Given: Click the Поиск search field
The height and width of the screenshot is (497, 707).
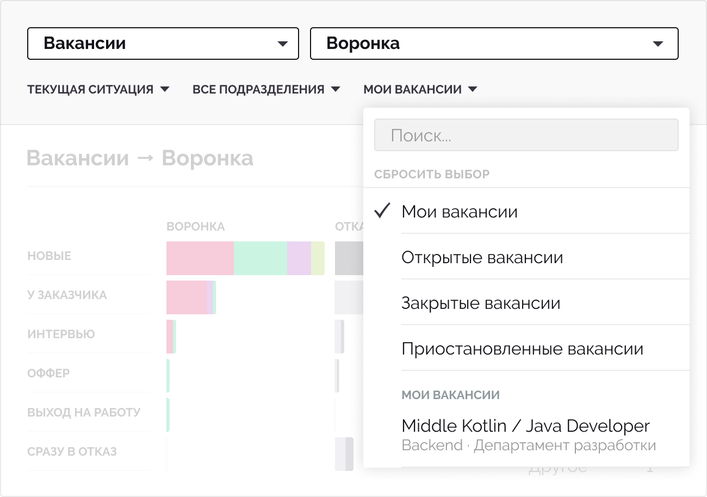Looking at the screenshot, I should point(526,135).
